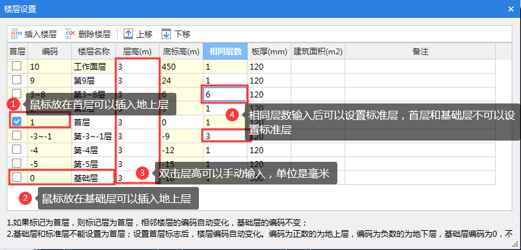This screenshot has width=521, height=250.
Task: Check the 首层 box for 第-5层 row
Action: coord(17,163)
